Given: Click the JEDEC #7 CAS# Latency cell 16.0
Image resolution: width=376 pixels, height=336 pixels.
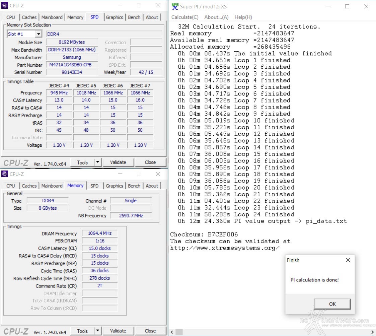Looking at the screenshot, I should 140,100.
